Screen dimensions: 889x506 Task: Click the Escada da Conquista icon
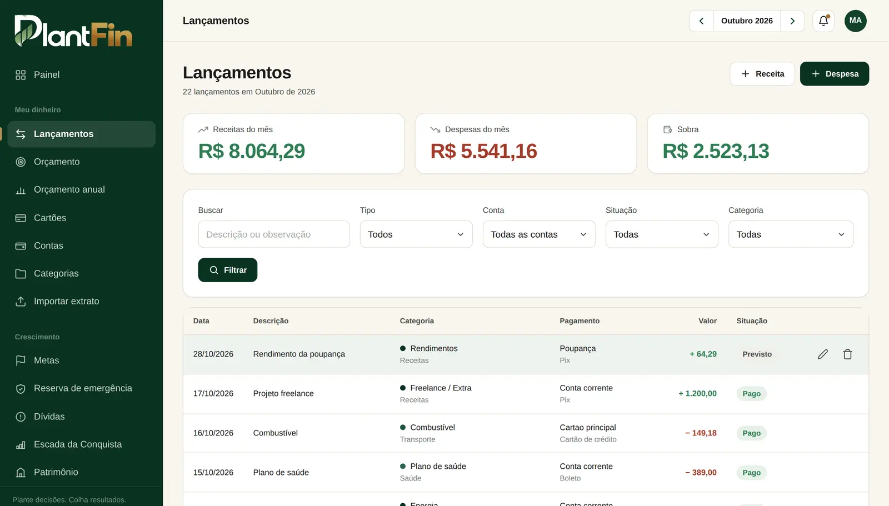pyautogui.click(x=21, y=445)
